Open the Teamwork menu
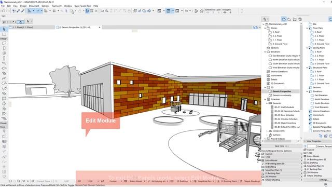Screen dimensions: 332x187 point(57,6)
